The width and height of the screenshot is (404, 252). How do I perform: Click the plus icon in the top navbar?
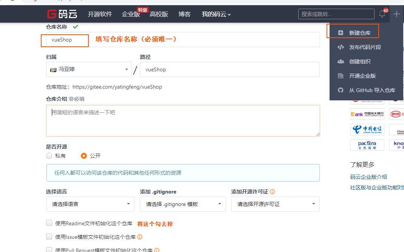tap(396, 14)
